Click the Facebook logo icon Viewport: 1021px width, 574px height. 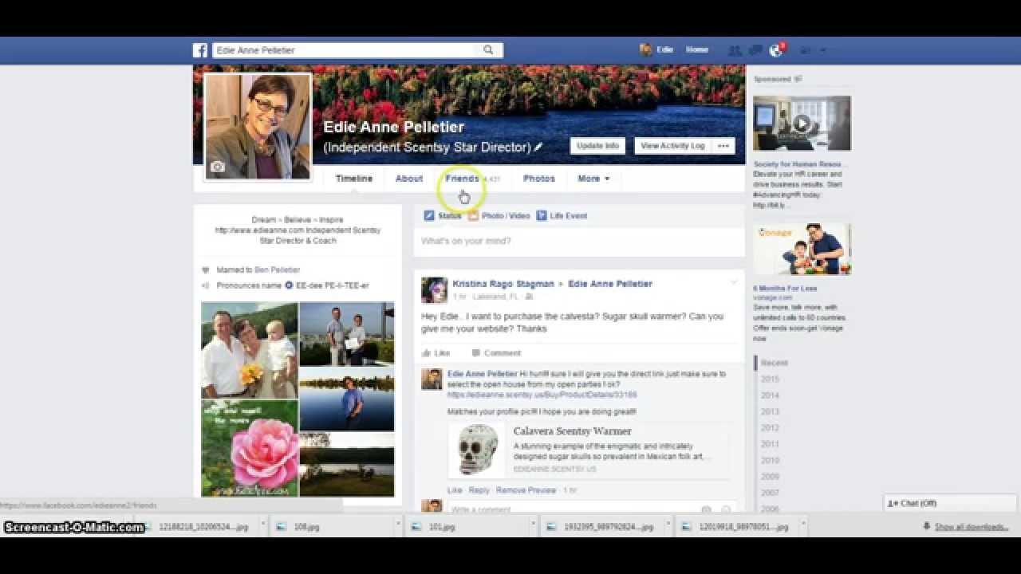tap(200, 50)
